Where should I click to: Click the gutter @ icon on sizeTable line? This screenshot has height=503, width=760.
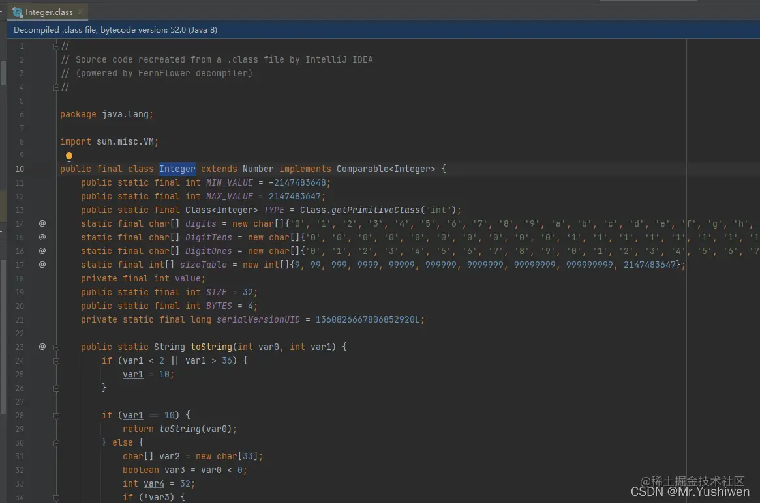click(x=42, y=265)
